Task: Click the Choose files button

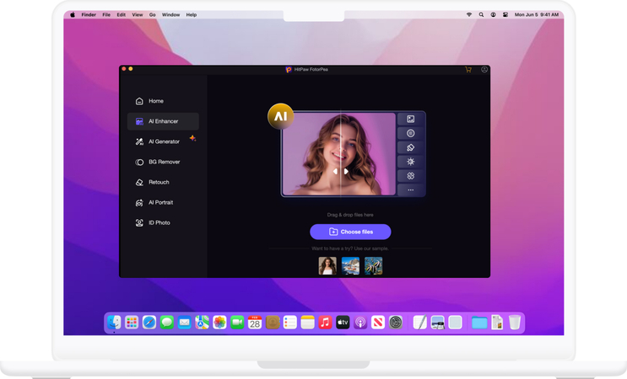Action: pyautogui.click(x=350, y=232)
